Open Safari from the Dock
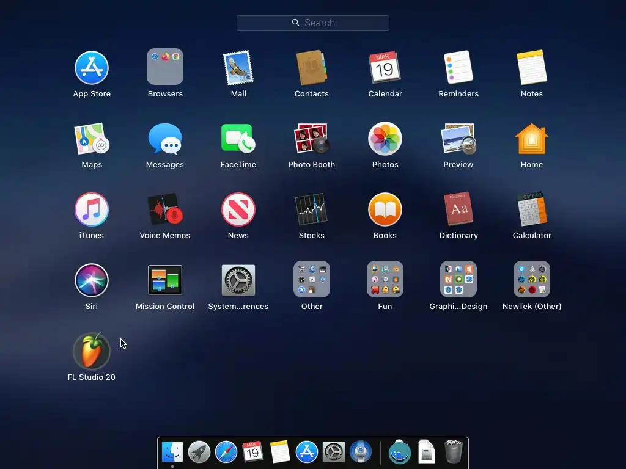 point(226,453)
